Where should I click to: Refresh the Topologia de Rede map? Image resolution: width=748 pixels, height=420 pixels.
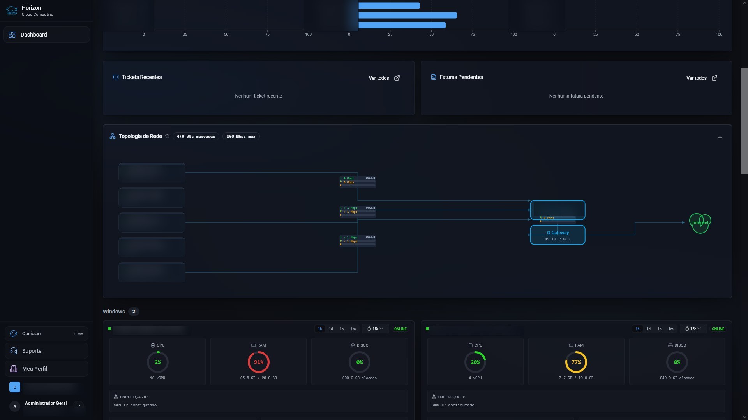(x=167, y=136)
